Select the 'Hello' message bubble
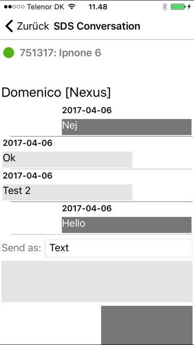This screenshot has width=194, height=345. pos(127,225)
